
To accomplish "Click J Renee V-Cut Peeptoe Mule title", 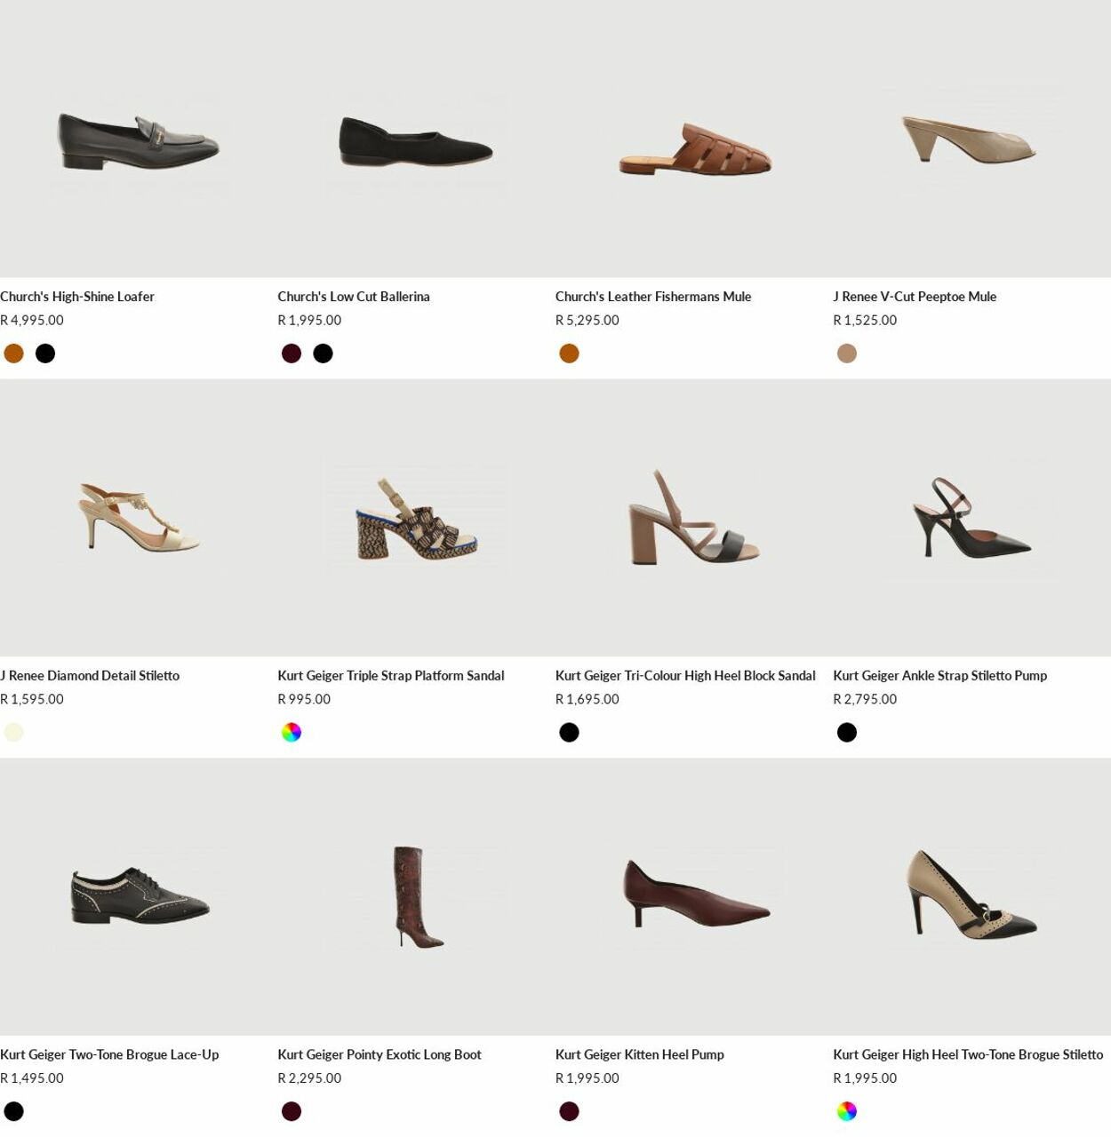I will pyautogui.click(x=915, y=297).
